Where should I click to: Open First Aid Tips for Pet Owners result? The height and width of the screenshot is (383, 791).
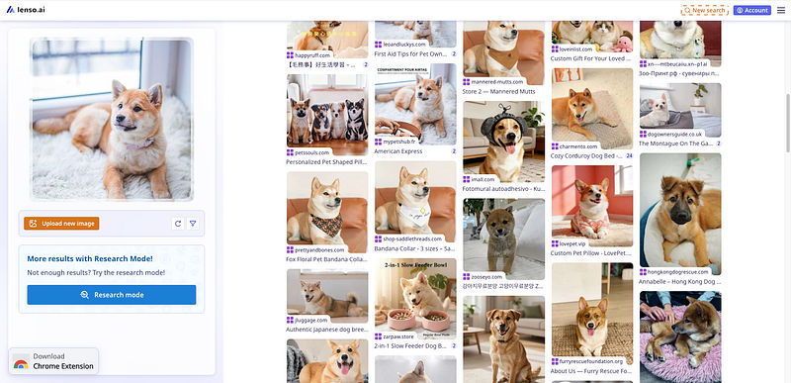410,53
